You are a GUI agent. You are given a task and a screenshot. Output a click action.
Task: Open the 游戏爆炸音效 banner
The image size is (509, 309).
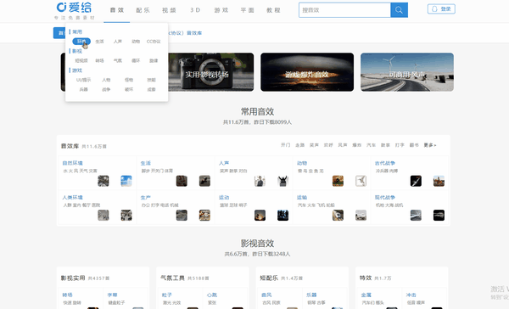coord(307,72)
